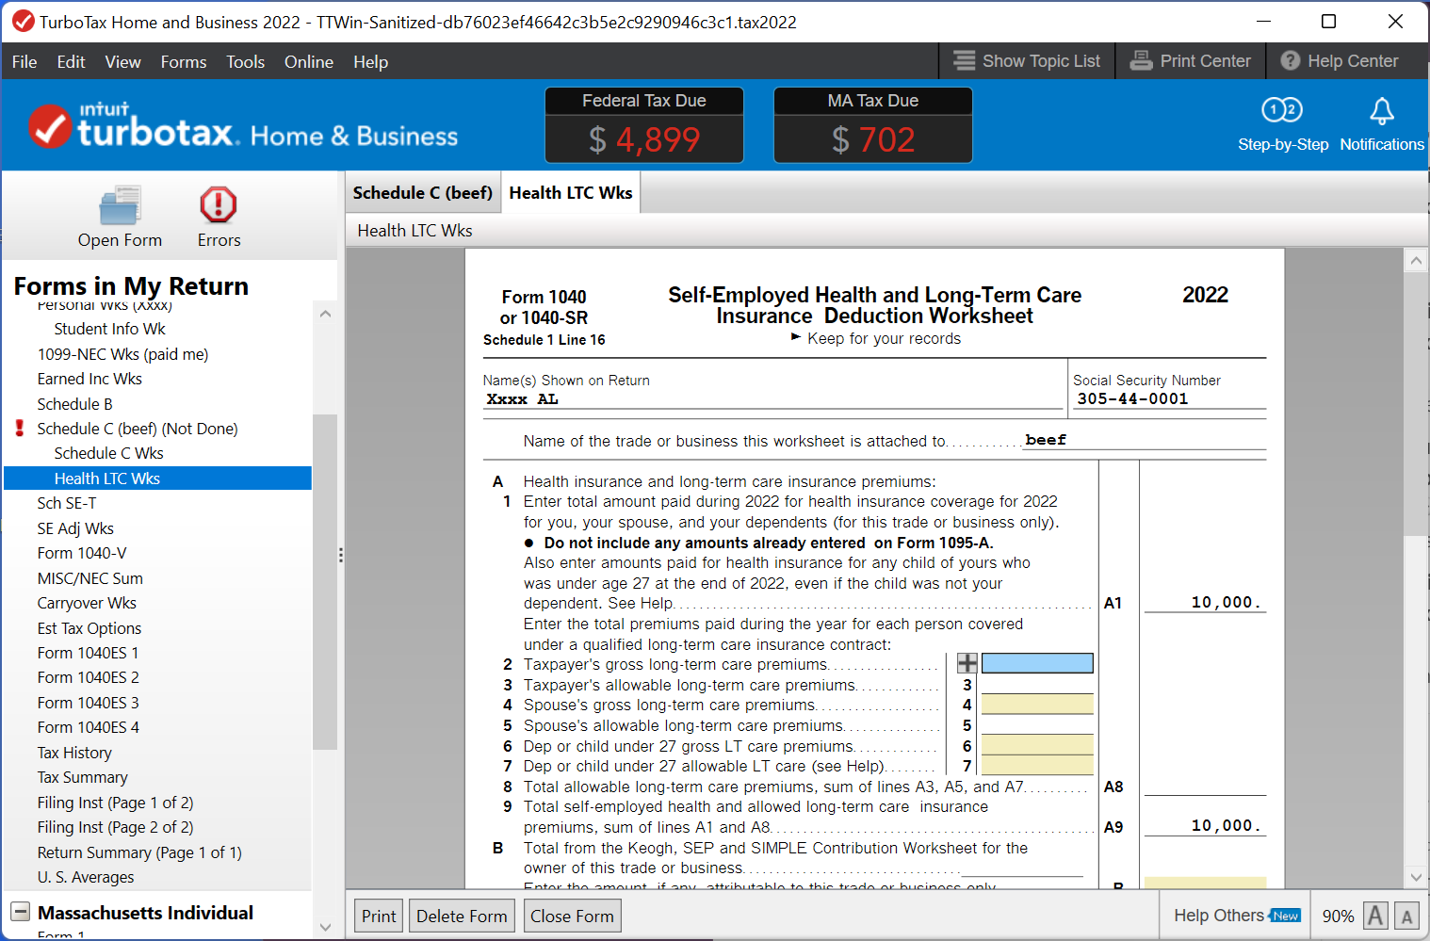
Task: Click the Close Form button
Action: (x=572, y=917)
